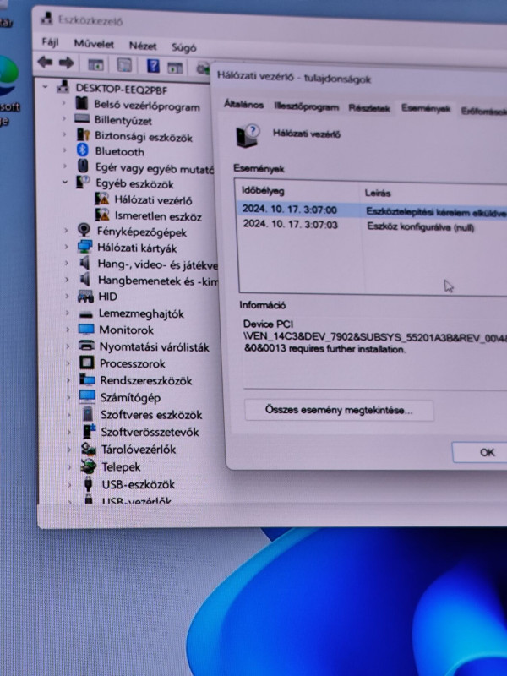507x676 pixels.
Task: Expand the Processzorok category
Action: [x=68, y=363]
